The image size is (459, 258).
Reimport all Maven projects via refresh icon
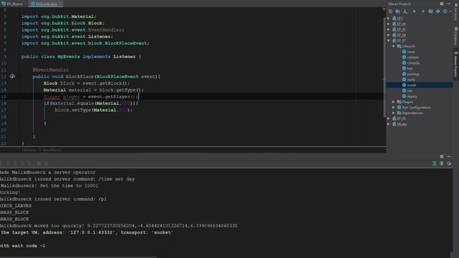[x=390, y=11]
